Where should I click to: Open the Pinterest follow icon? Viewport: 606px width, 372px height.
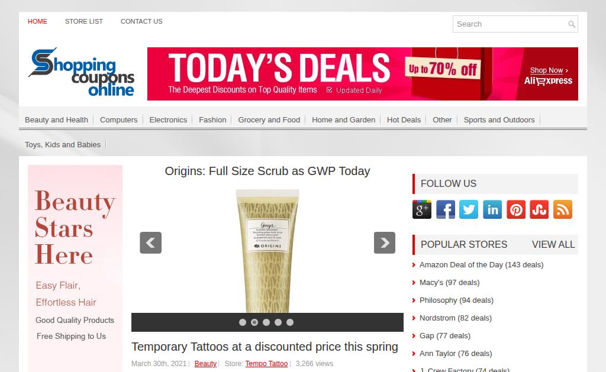516,209
